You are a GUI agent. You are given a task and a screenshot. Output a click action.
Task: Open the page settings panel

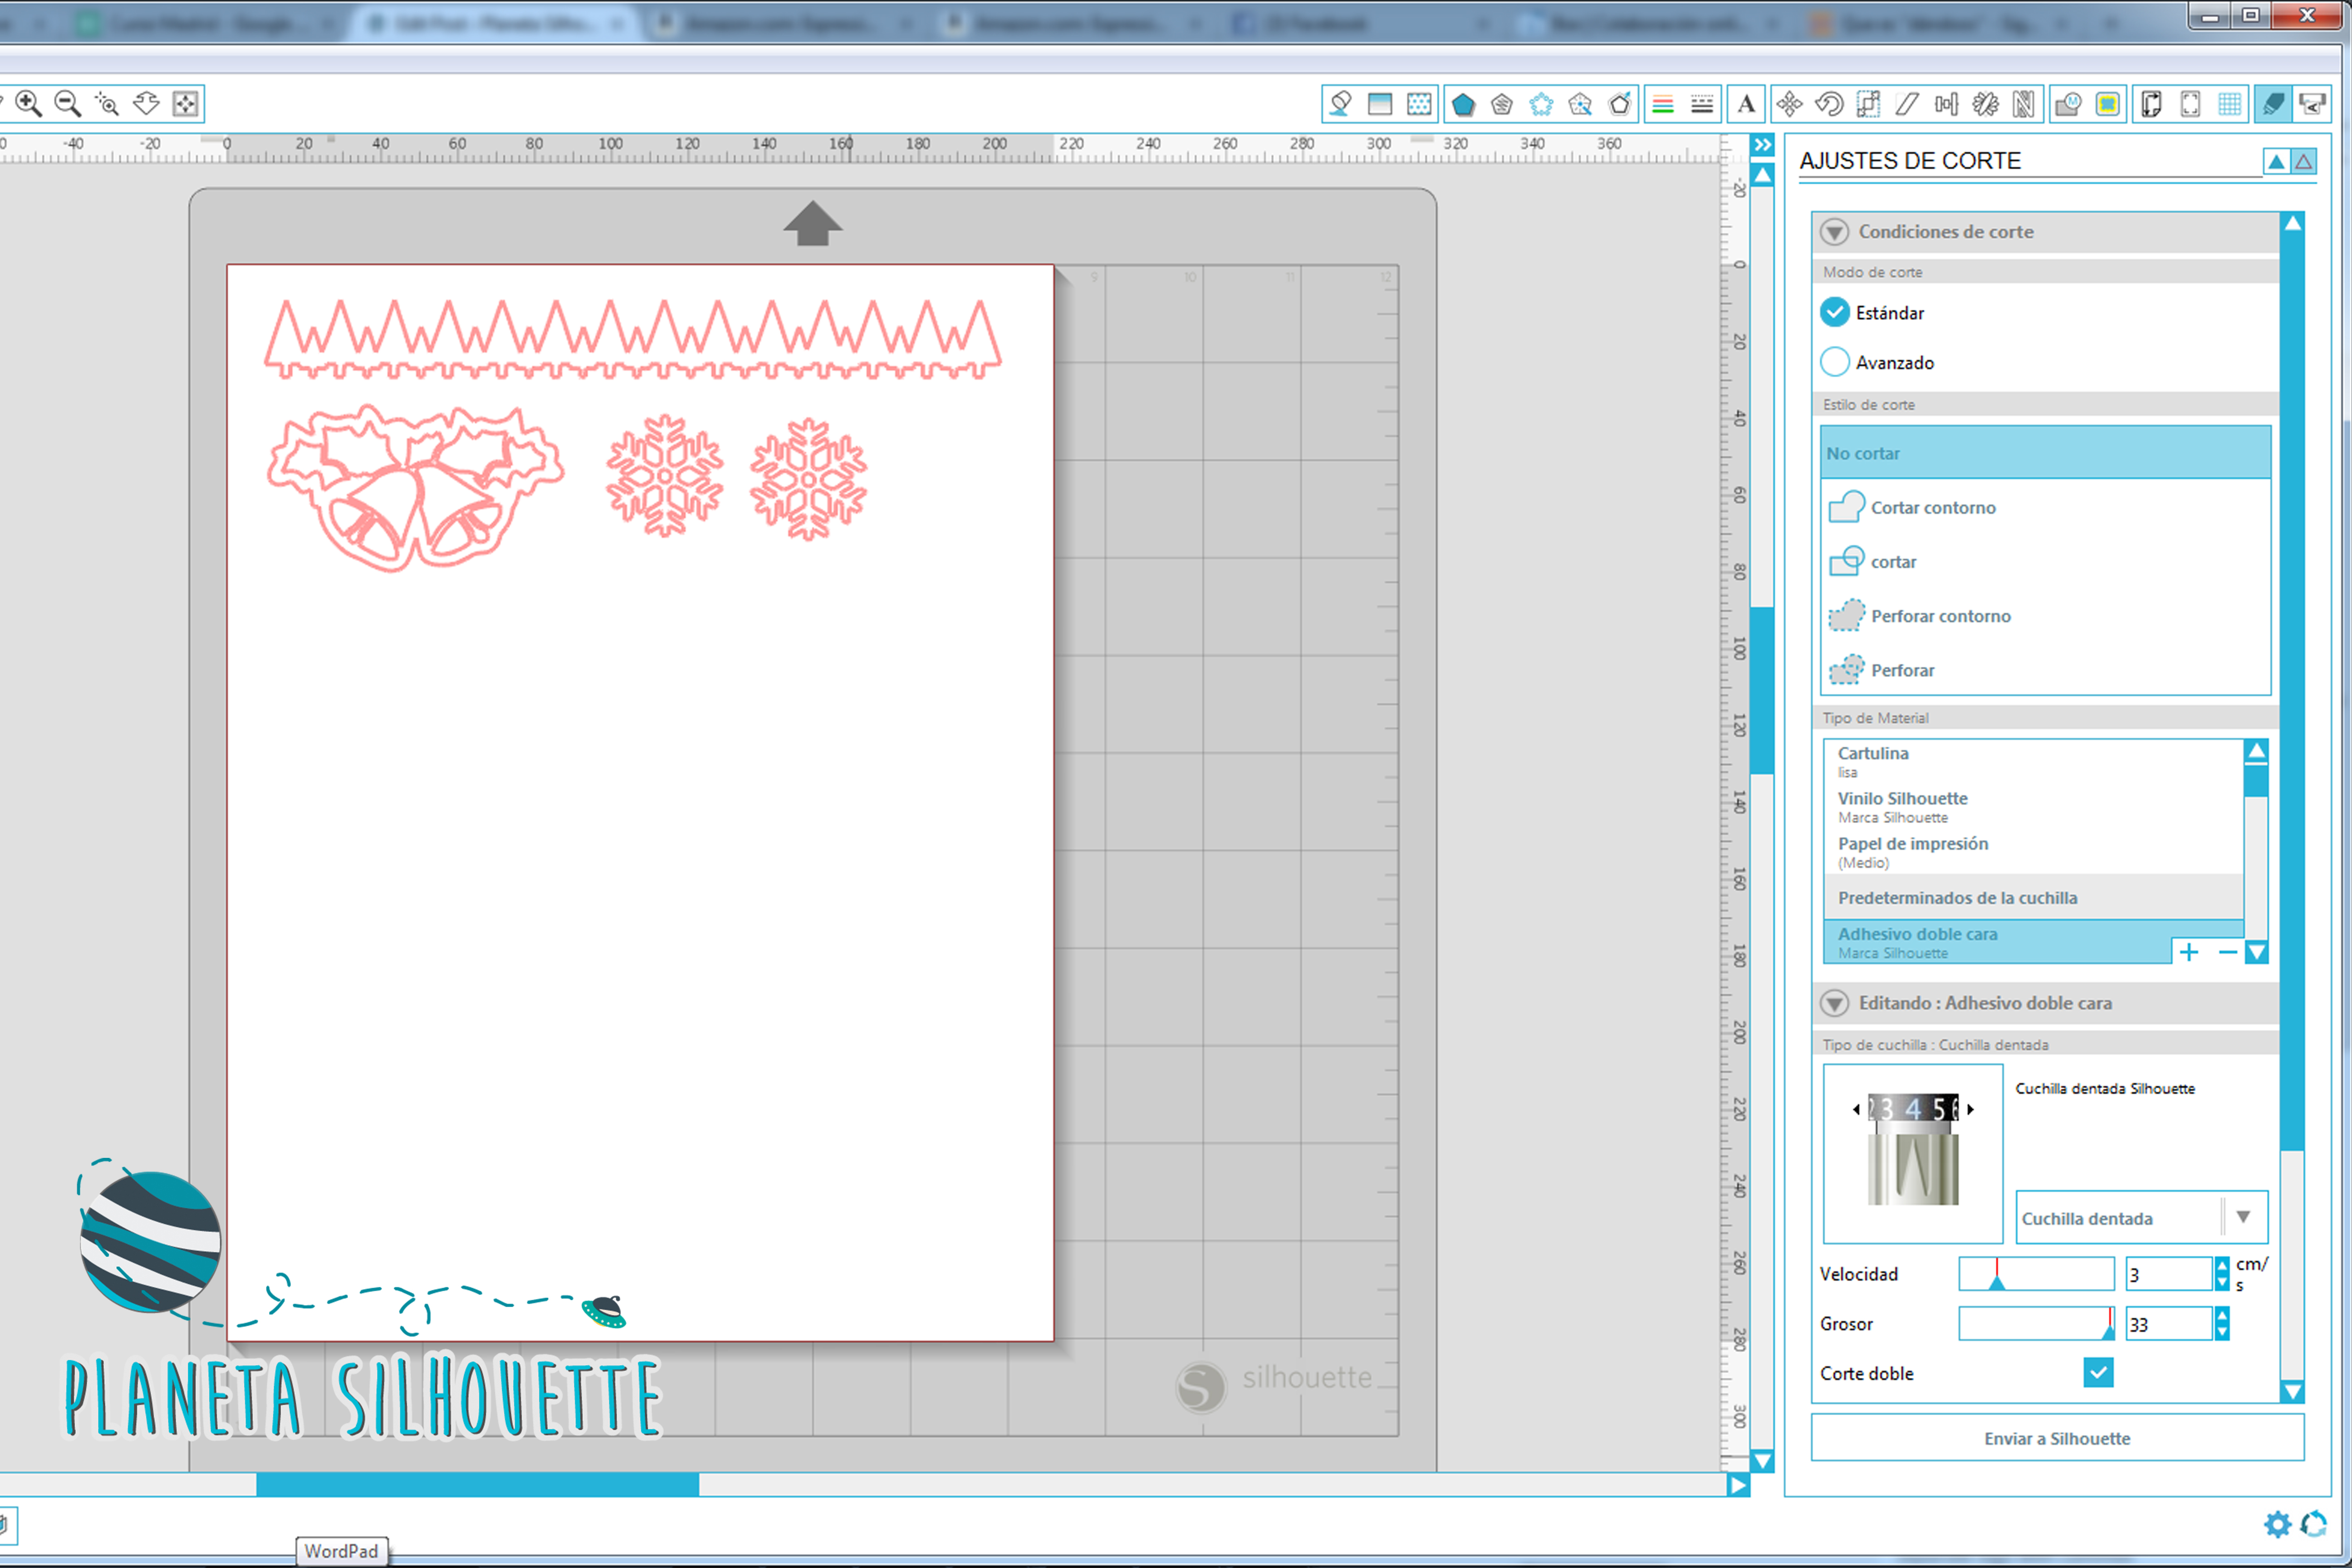2151,104
